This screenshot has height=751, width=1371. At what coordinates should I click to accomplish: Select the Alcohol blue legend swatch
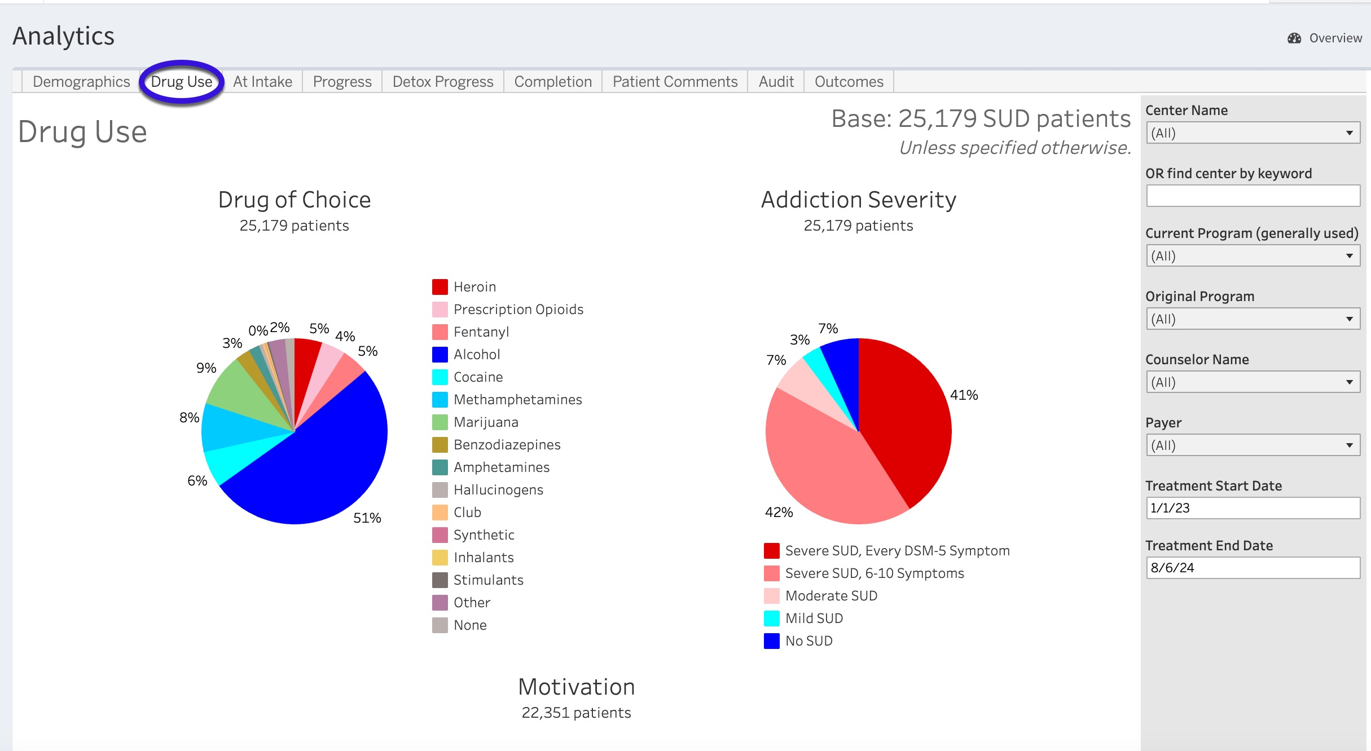(440, 355)
